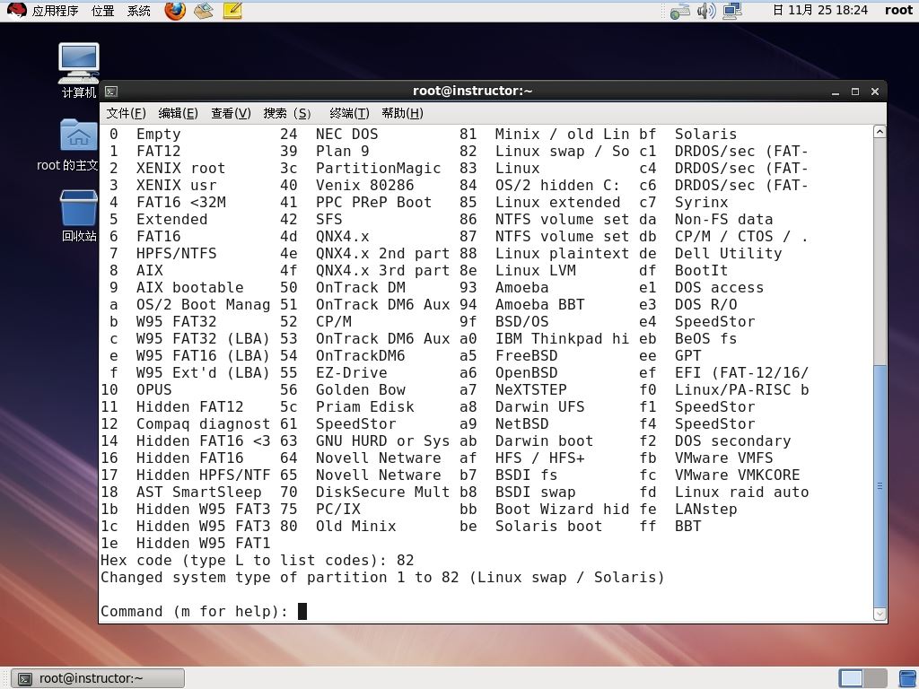Viewport: 919px width, 689px height.
Task: Click the 'PartitionMagic' entry
Action: click(378, 168)
